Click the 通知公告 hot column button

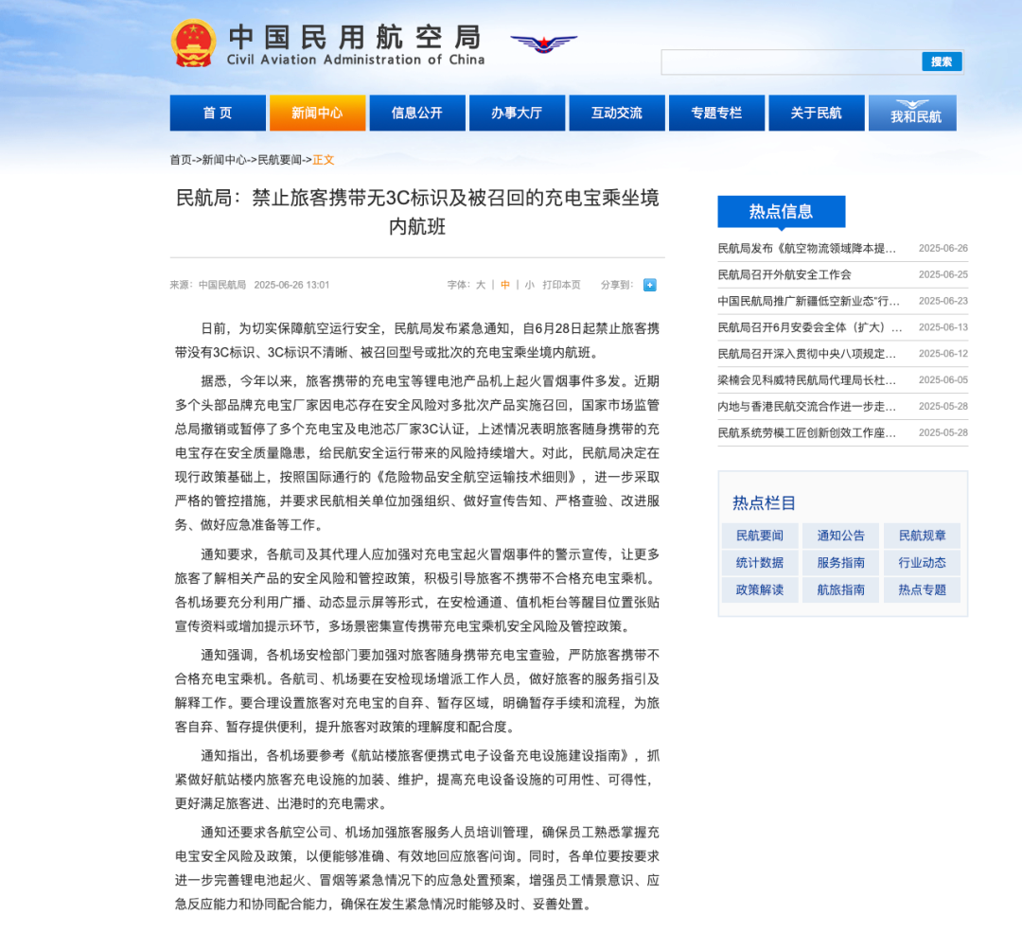point(841,536)
